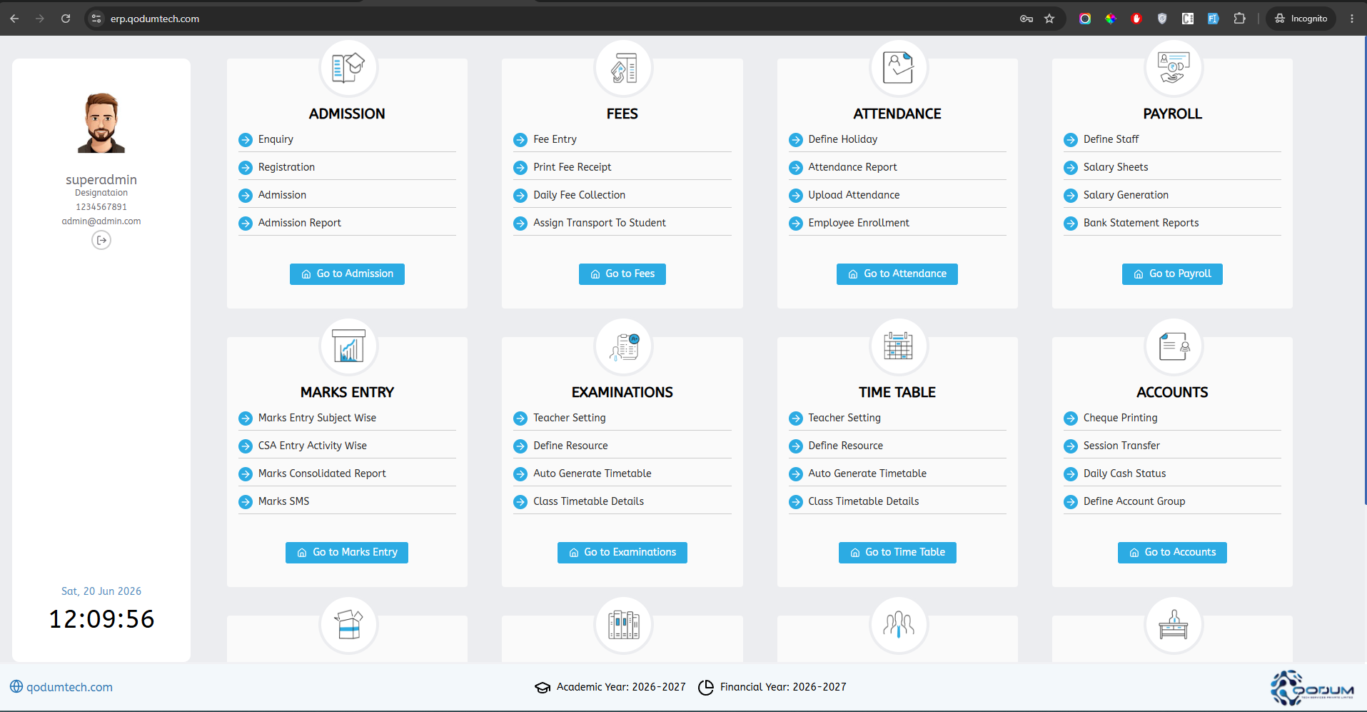
Task: Open the browser extensions puzzle icon
Action: 1239,19
